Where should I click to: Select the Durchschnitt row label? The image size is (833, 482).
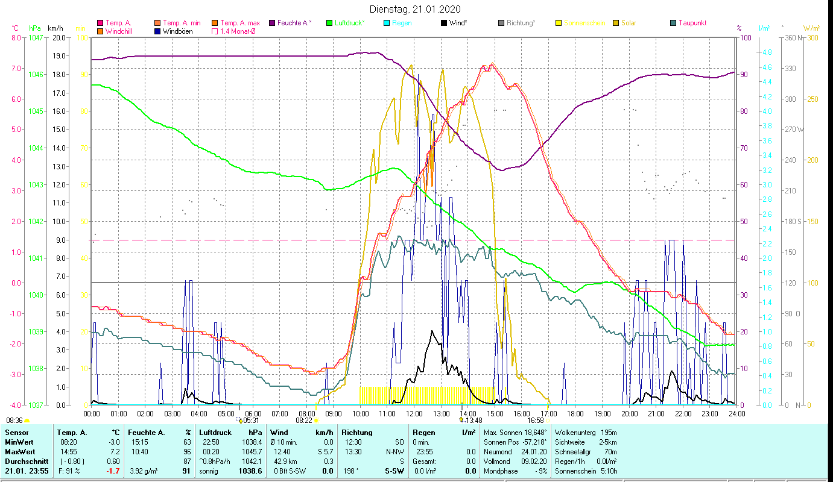tap(26, 462)
